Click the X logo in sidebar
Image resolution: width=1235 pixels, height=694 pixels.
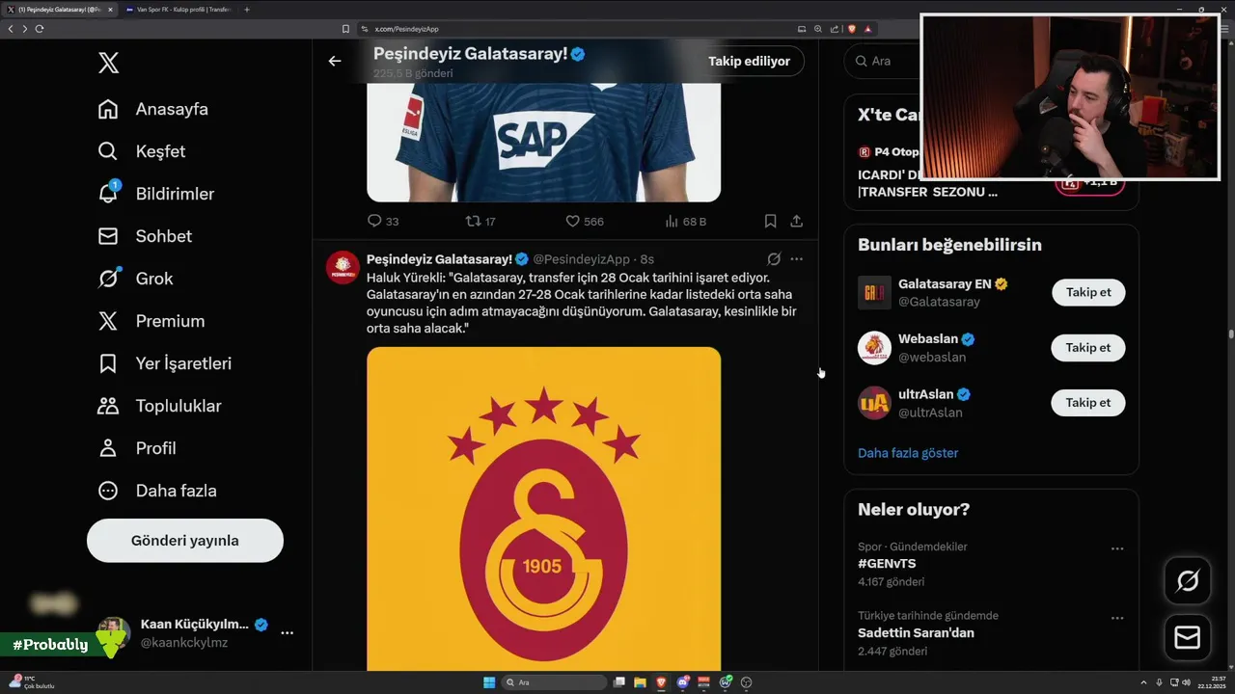[109, 64]
